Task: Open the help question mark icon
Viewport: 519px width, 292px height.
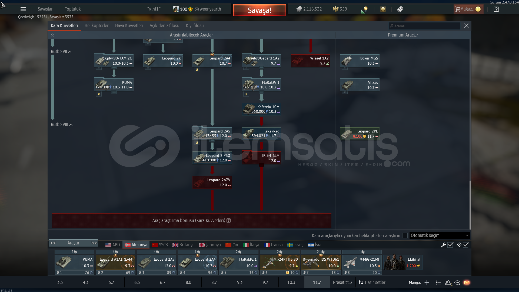Action: (496, 9)
